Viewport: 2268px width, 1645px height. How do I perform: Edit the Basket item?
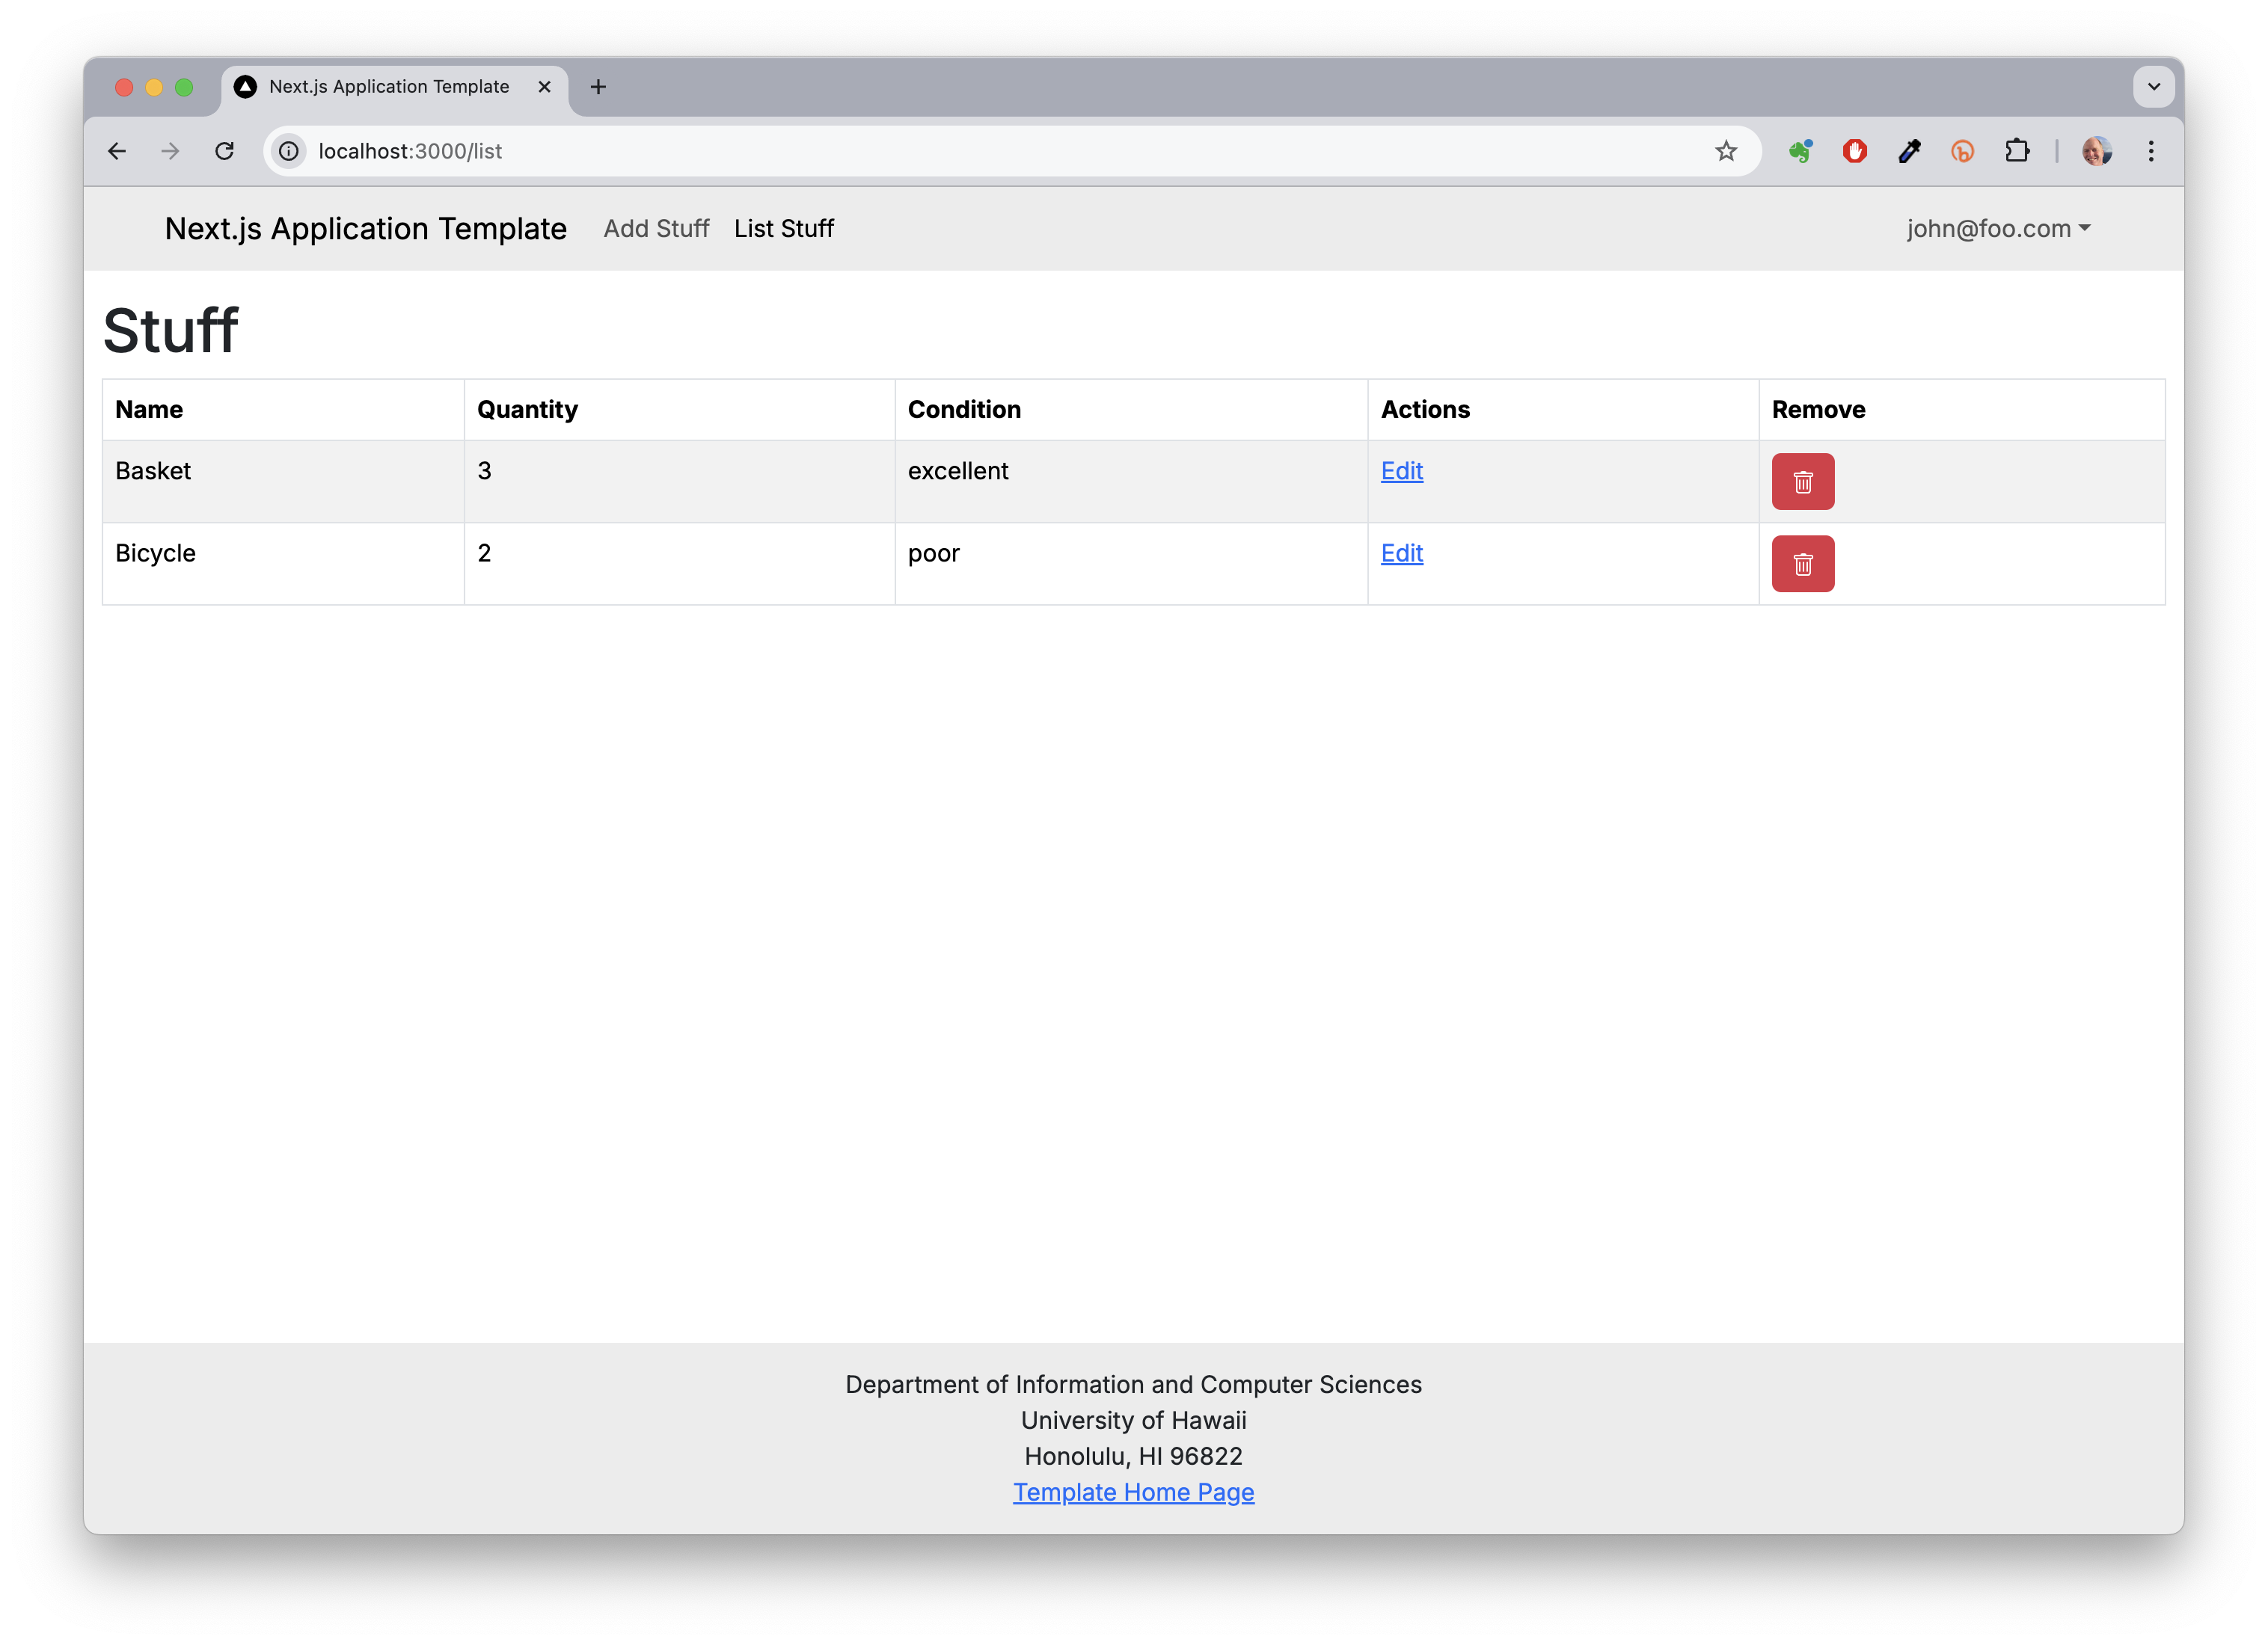(1401, 471)
